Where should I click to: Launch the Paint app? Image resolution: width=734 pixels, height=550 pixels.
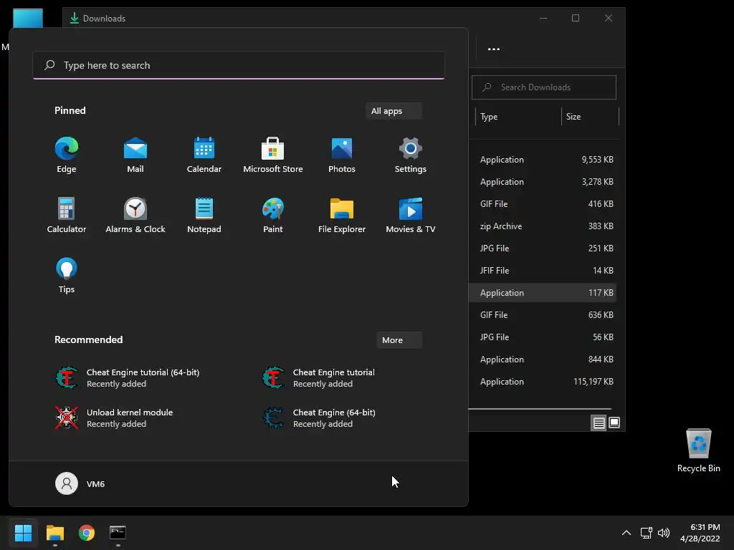tap(273, 215)
